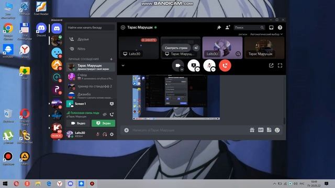Open conversation with Джамбо

pyautogui.click(x=91, y=96)
